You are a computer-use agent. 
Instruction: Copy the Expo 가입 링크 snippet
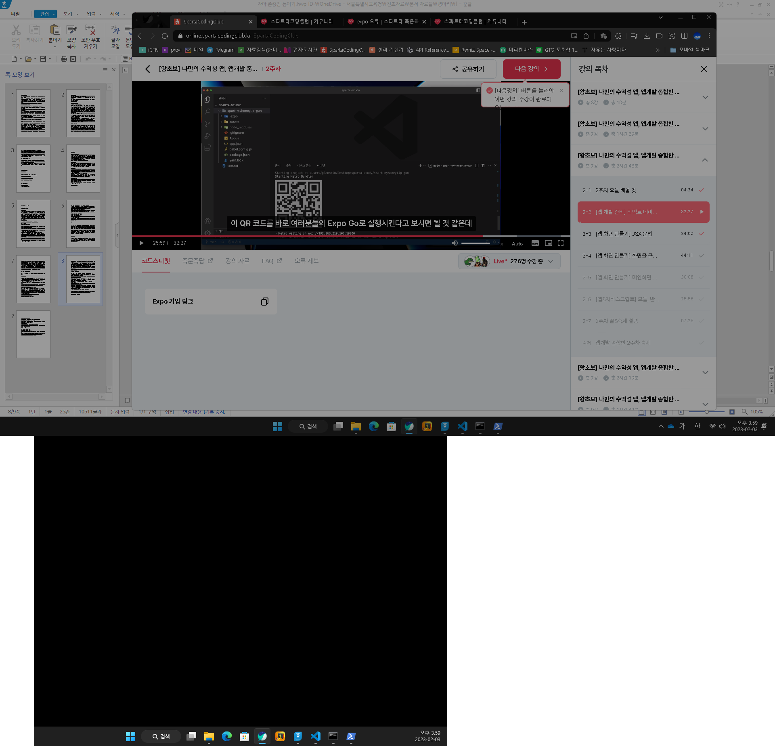pos(265,302)
